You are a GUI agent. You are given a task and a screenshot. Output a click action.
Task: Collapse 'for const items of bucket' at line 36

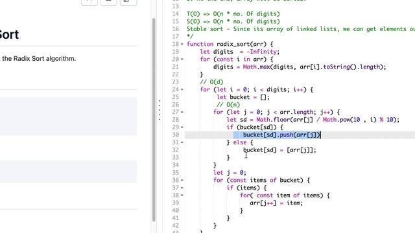182,181
